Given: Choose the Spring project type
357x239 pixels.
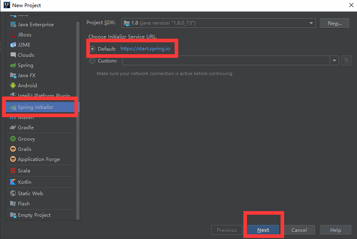Looking at the screenshot, I should click(40, 65).
